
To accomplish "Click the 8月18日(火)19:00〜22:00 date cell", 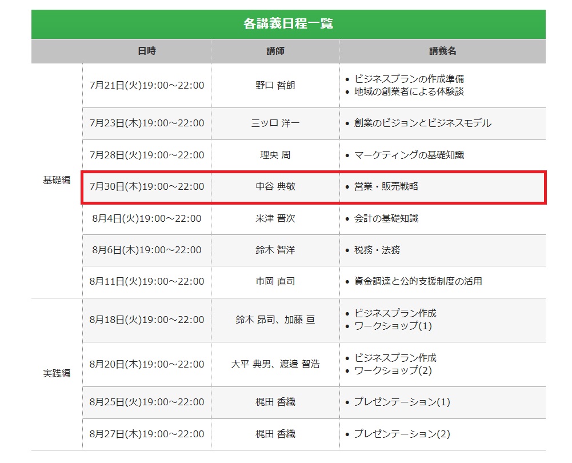I will 146,320.
